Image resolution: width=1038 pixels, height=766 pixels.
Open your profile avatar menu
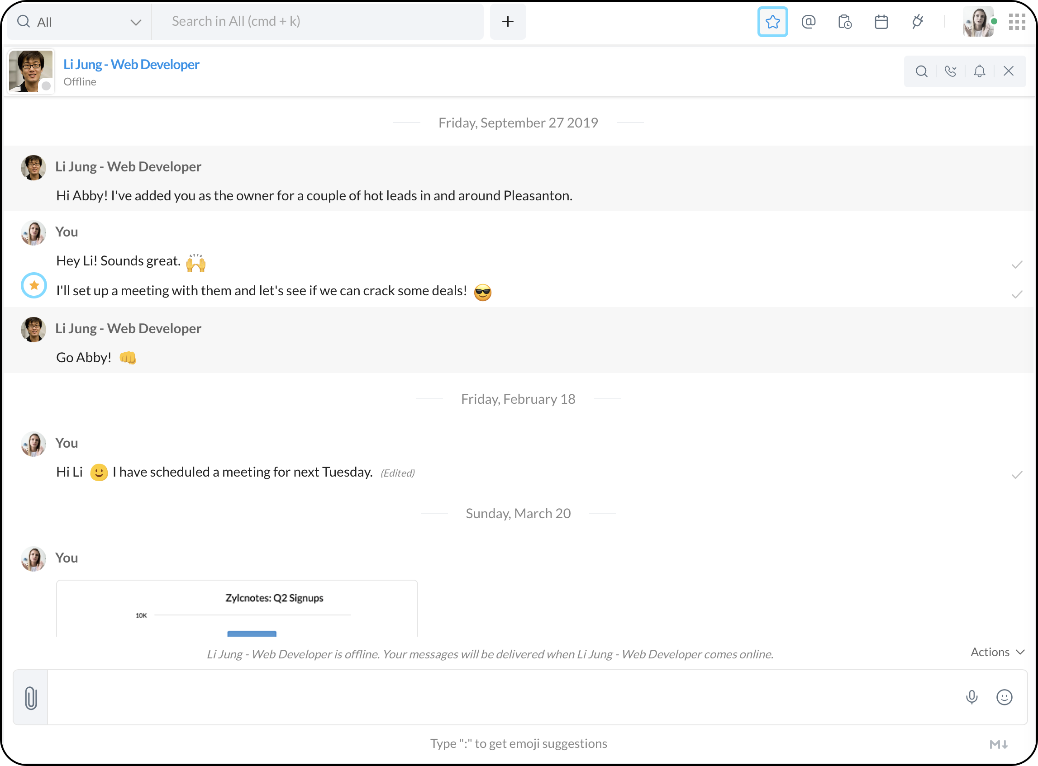[x=978, y=22]
